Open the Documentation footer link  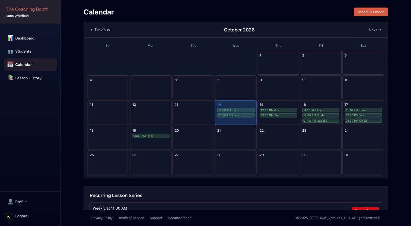[180, 218]
